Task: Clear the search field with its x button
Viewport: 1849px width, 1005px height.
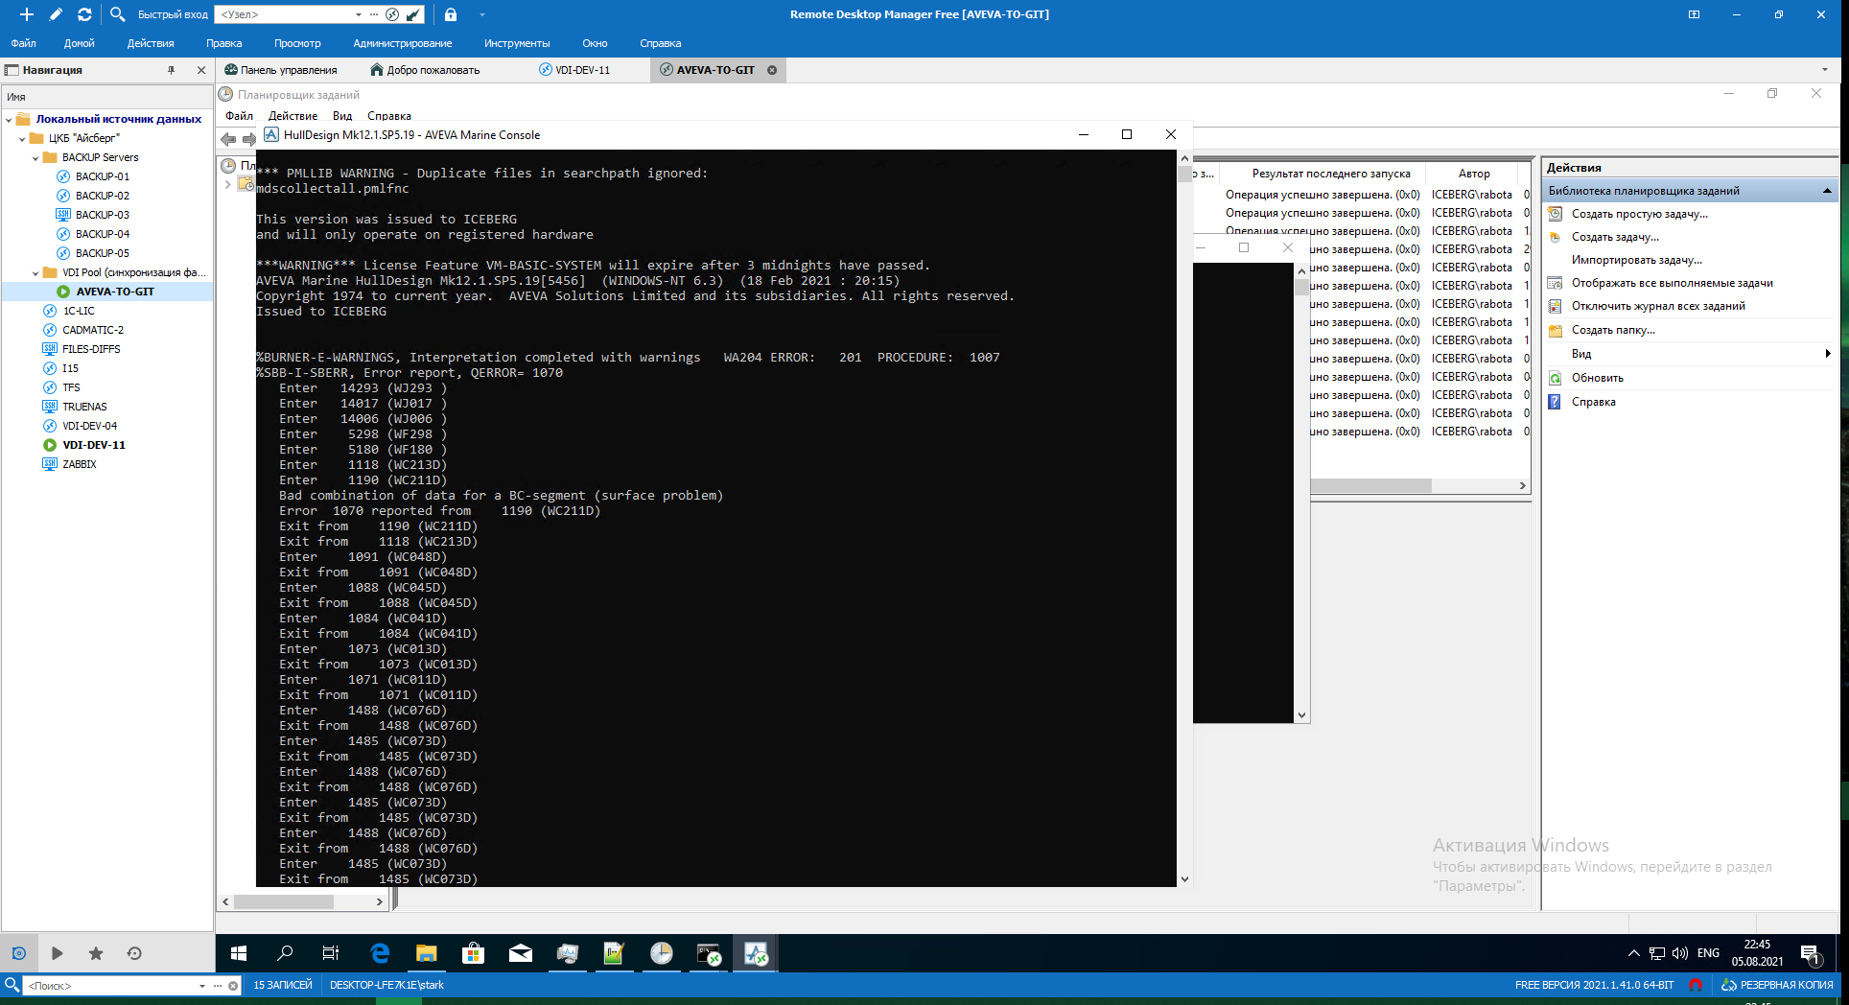Action: click(x=233, y=986)
